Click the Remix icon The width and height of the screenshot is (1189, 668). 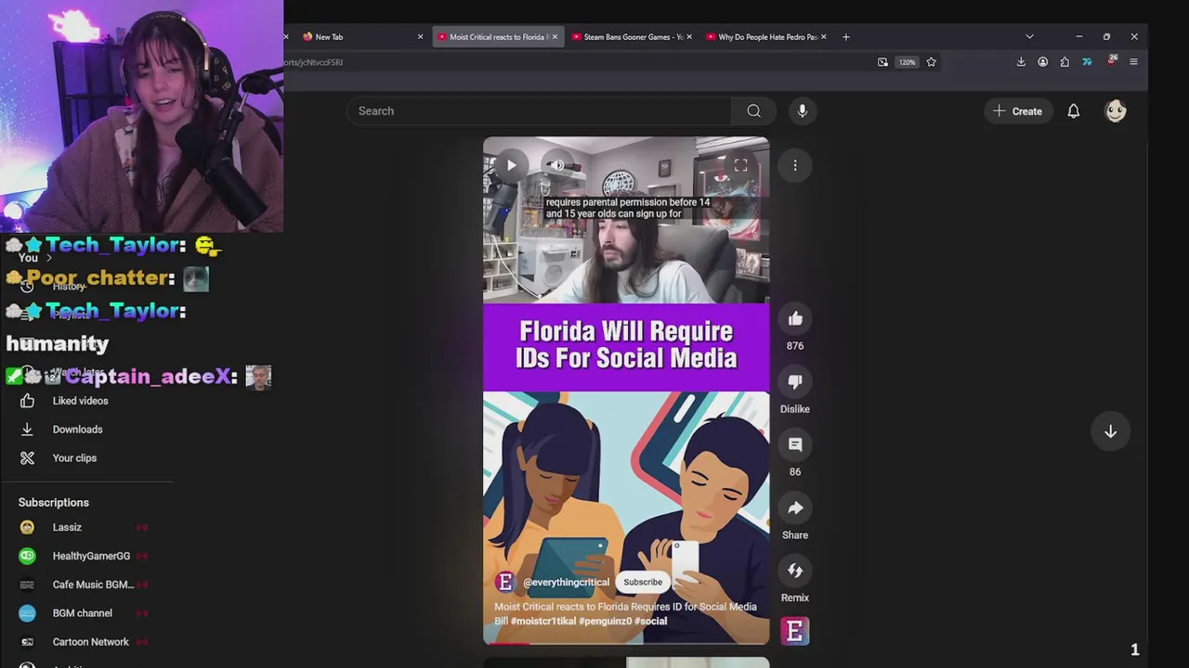coord(795,572)
